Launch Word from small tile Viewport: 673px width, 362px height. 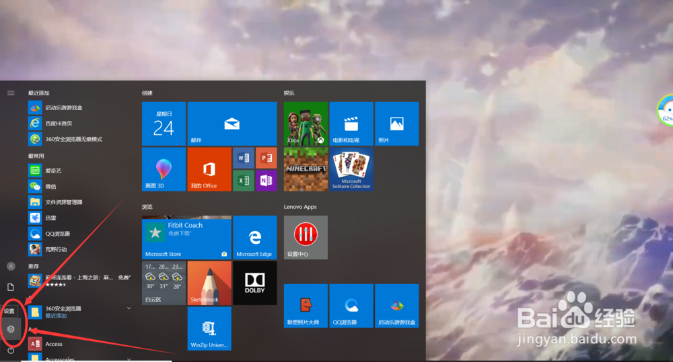(244, 158)
